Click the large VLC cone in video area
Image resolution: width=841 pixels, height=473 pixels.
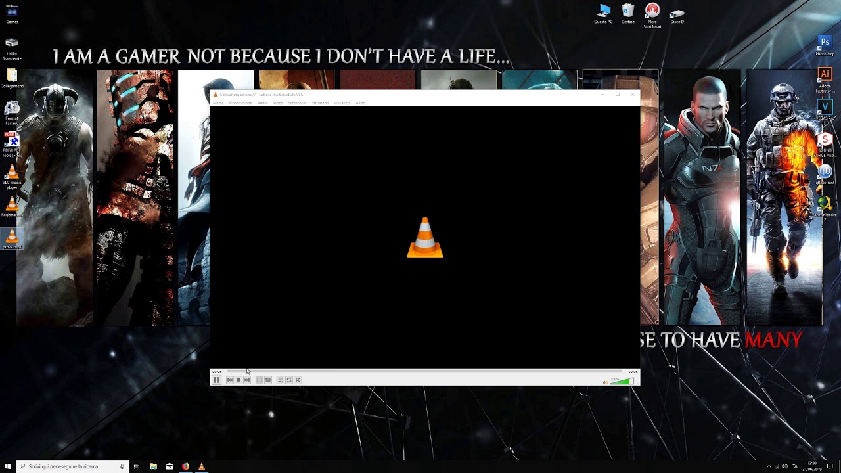tap(425, 237)
